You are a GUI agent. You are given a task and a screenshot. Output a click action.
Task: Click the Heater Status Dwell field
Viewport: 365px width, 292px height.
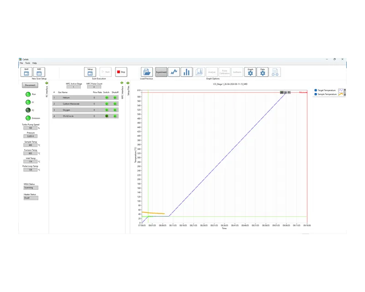coord(31,198)
